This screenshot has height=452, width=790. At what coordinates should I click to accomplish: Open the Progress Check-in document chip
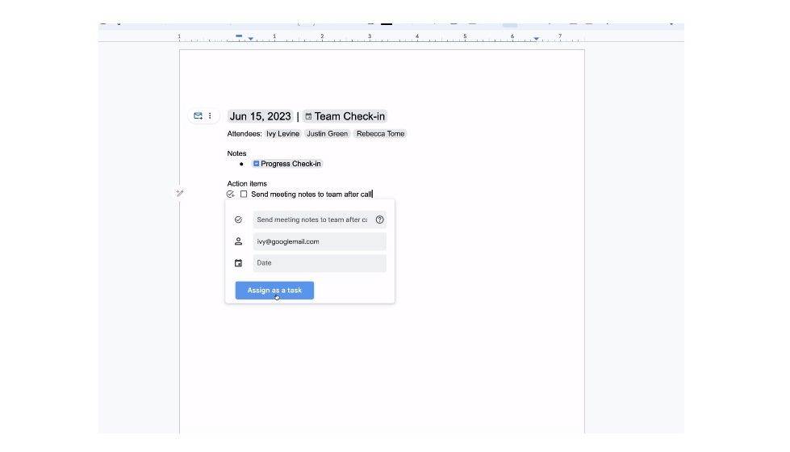(287, 164)
